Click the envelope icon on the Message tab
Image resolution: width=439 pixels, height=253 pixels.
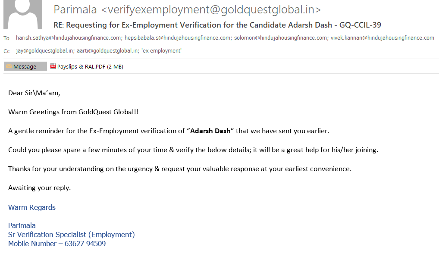[9, 66]
